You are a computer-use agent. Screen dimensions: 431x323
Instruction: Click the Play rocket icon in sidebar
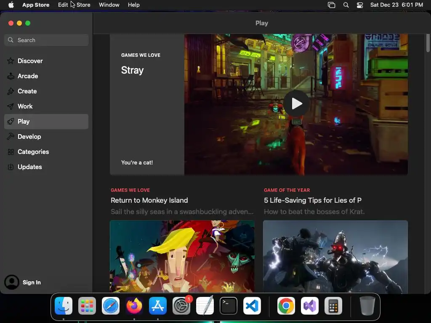click(11, 122)
